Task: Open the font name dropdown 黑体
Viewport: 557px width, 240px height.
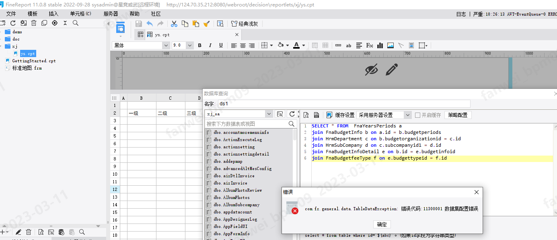Action: tap(166, 45)
